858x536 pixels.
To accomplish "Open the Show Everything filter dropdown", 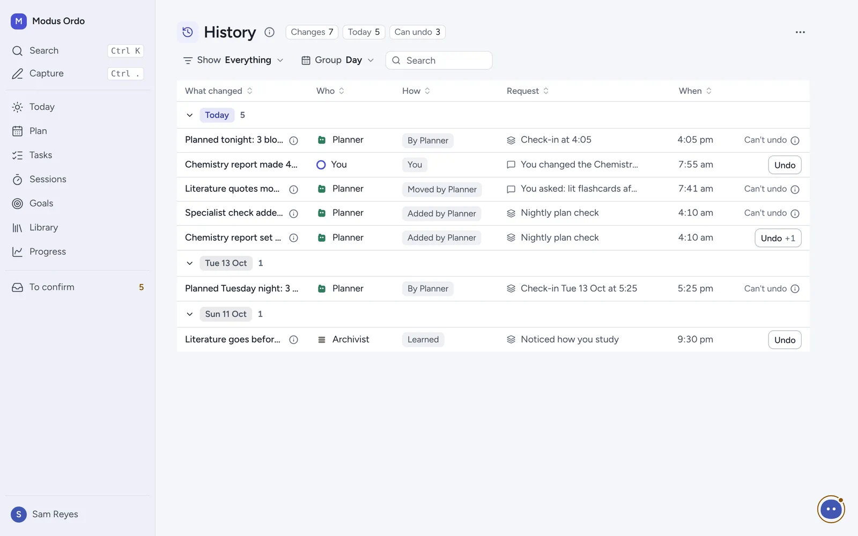I will (x=233, y=60).
